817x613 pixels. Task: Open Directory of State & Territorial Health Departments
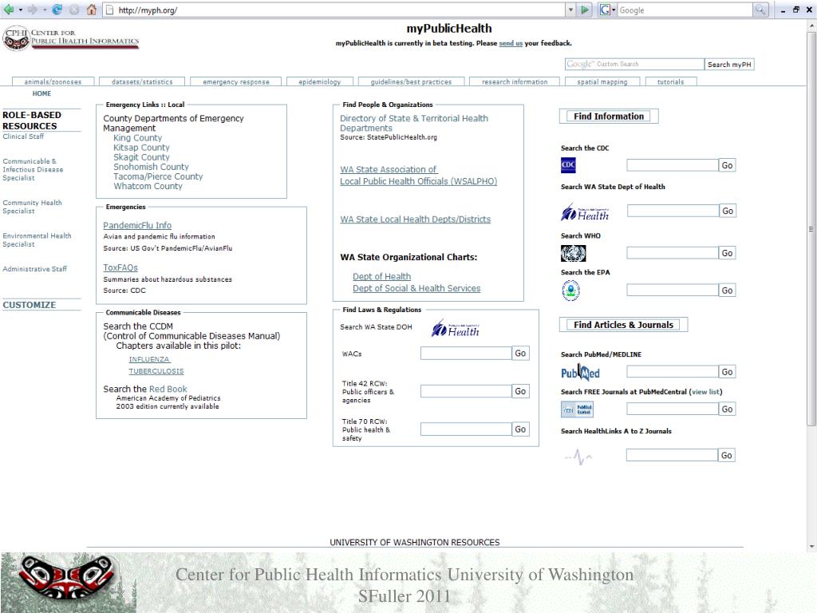point(414,123)
